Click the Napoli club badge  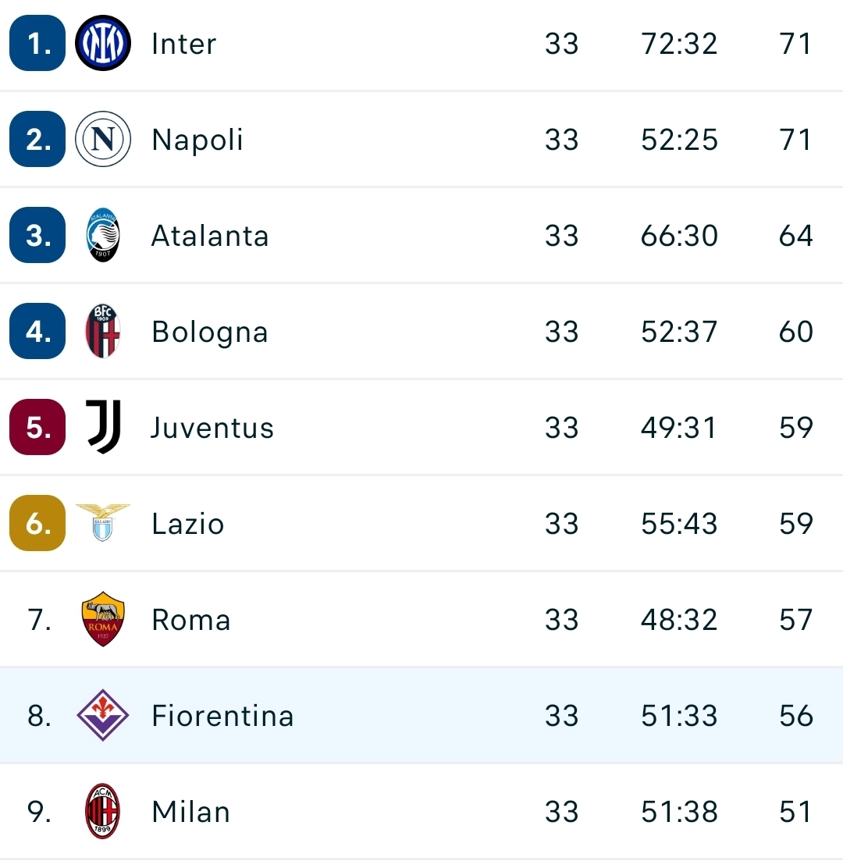pos(102,139)
